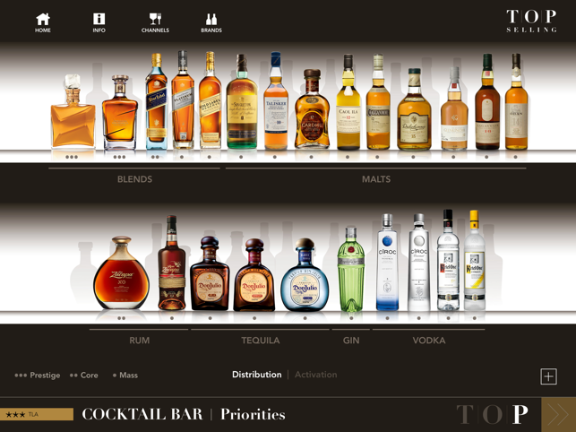This screenshot has height=432, width=576.
Task: Select the brown-stoppered Don Julio bottle
Action: pos(254,274)
